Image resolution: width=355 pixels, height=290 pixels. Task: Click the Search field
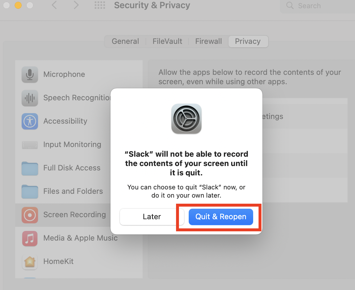[x=318, y=6]
